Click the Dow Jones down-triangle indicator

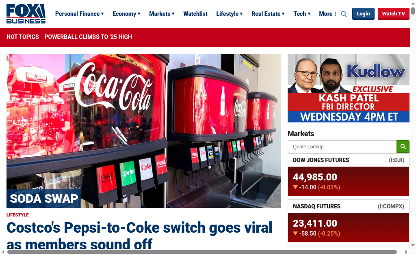[295, 187]
